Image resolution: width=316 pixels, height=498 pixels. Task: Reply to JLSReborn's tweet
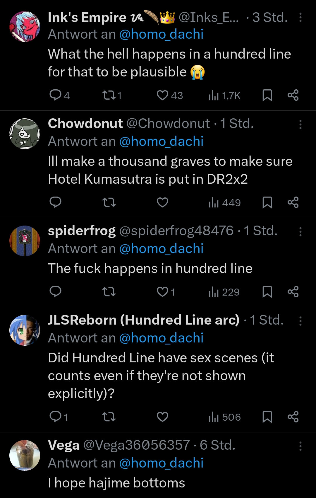(55, 417)
